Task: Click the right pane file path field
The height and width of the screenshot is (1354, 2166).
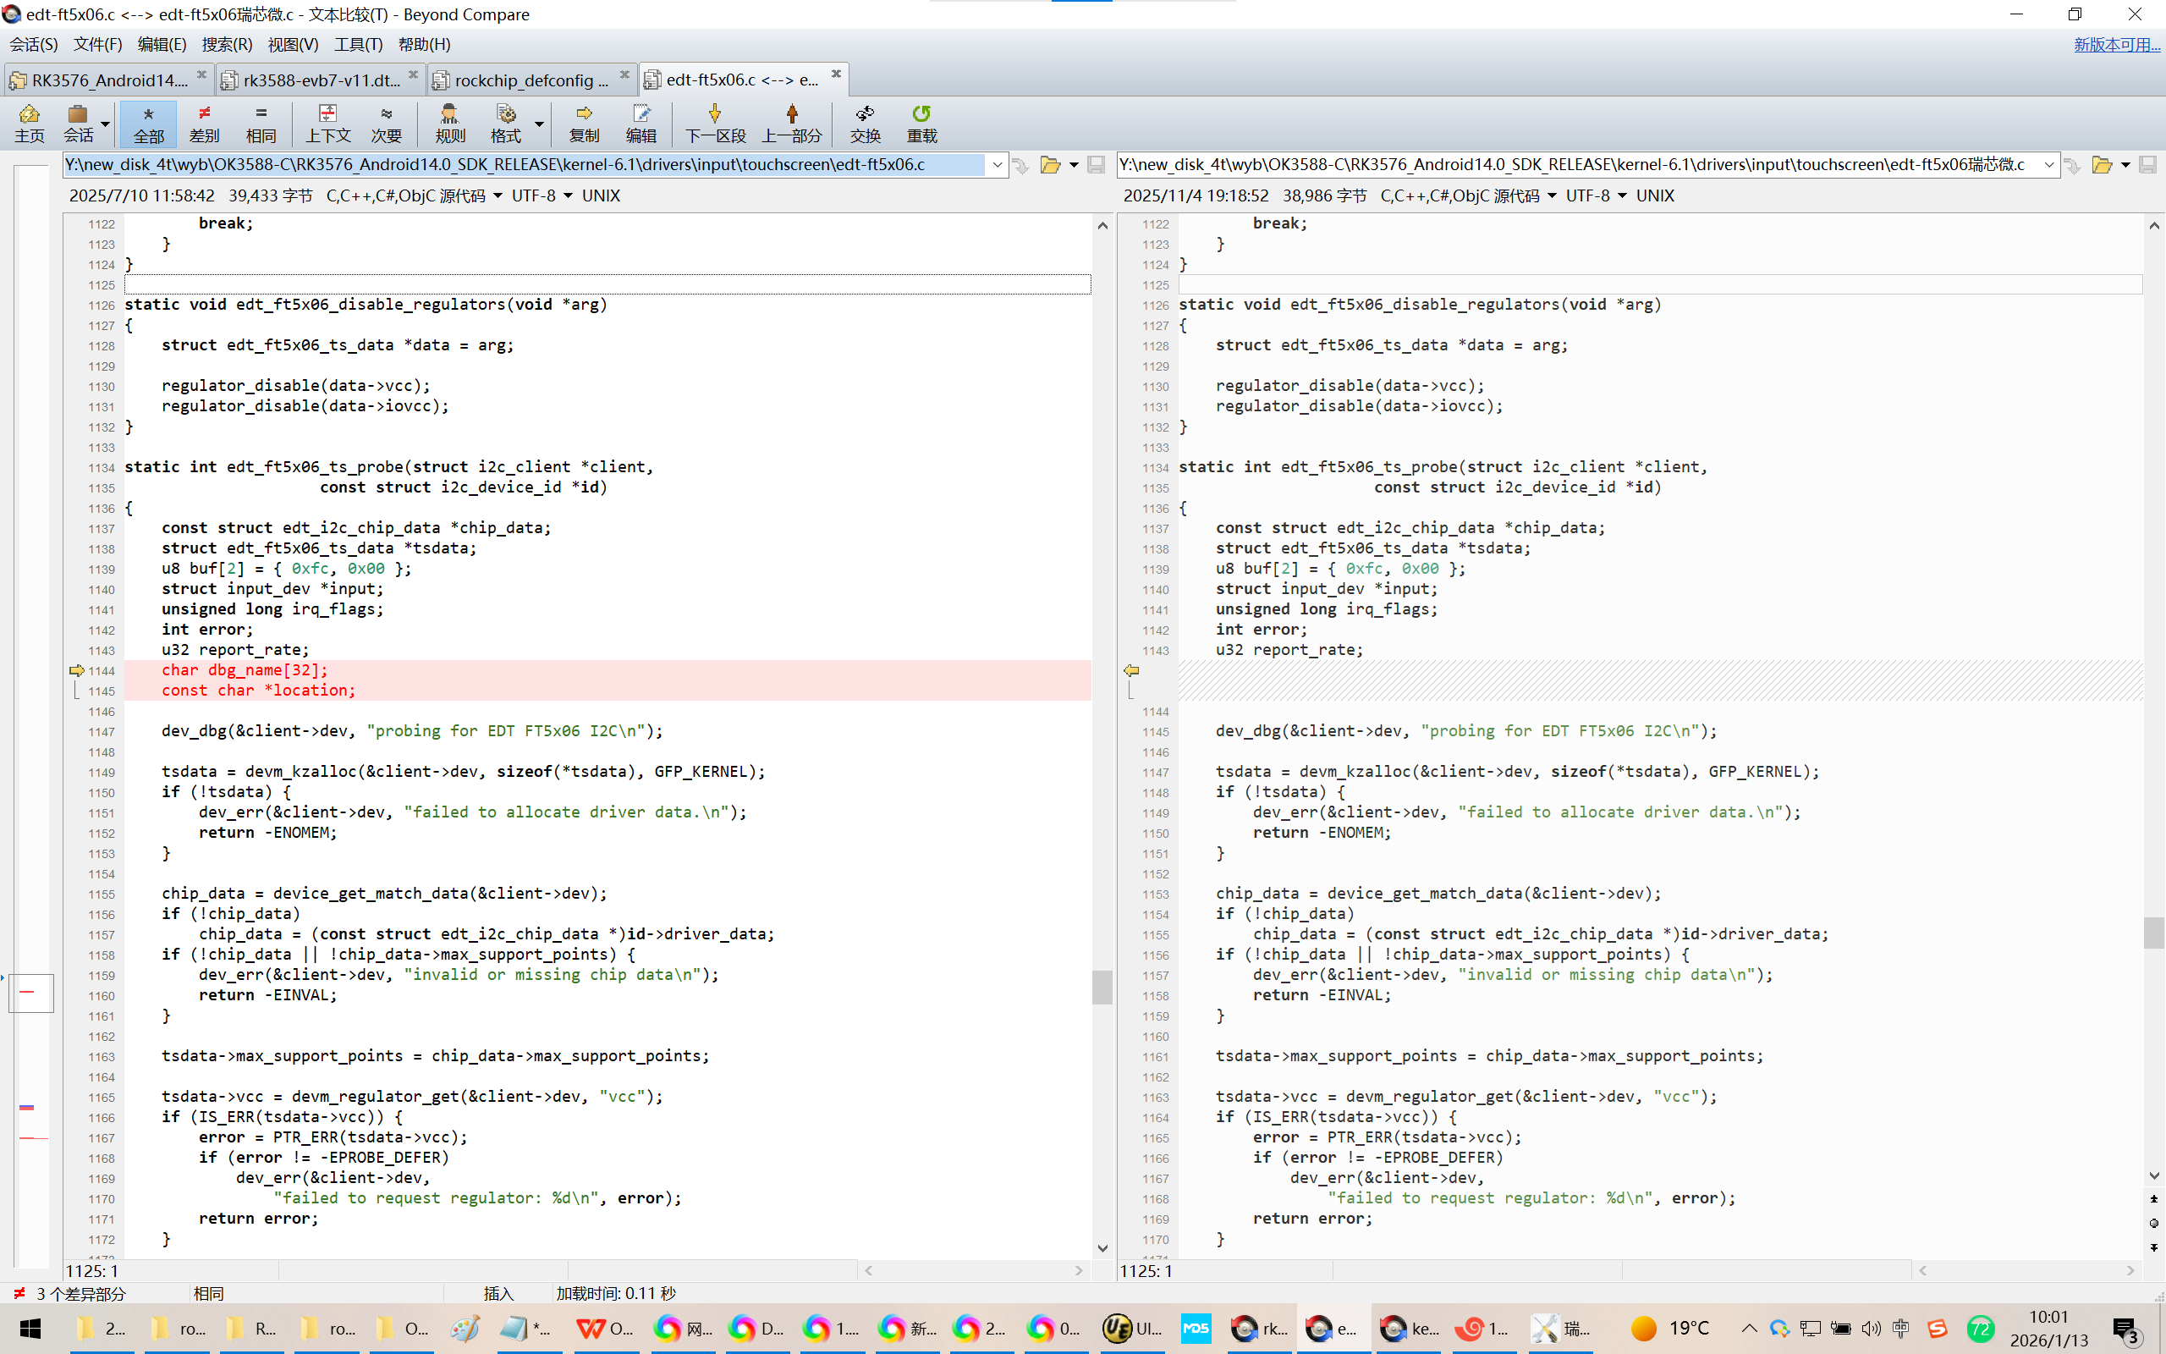Action: 1575,165
